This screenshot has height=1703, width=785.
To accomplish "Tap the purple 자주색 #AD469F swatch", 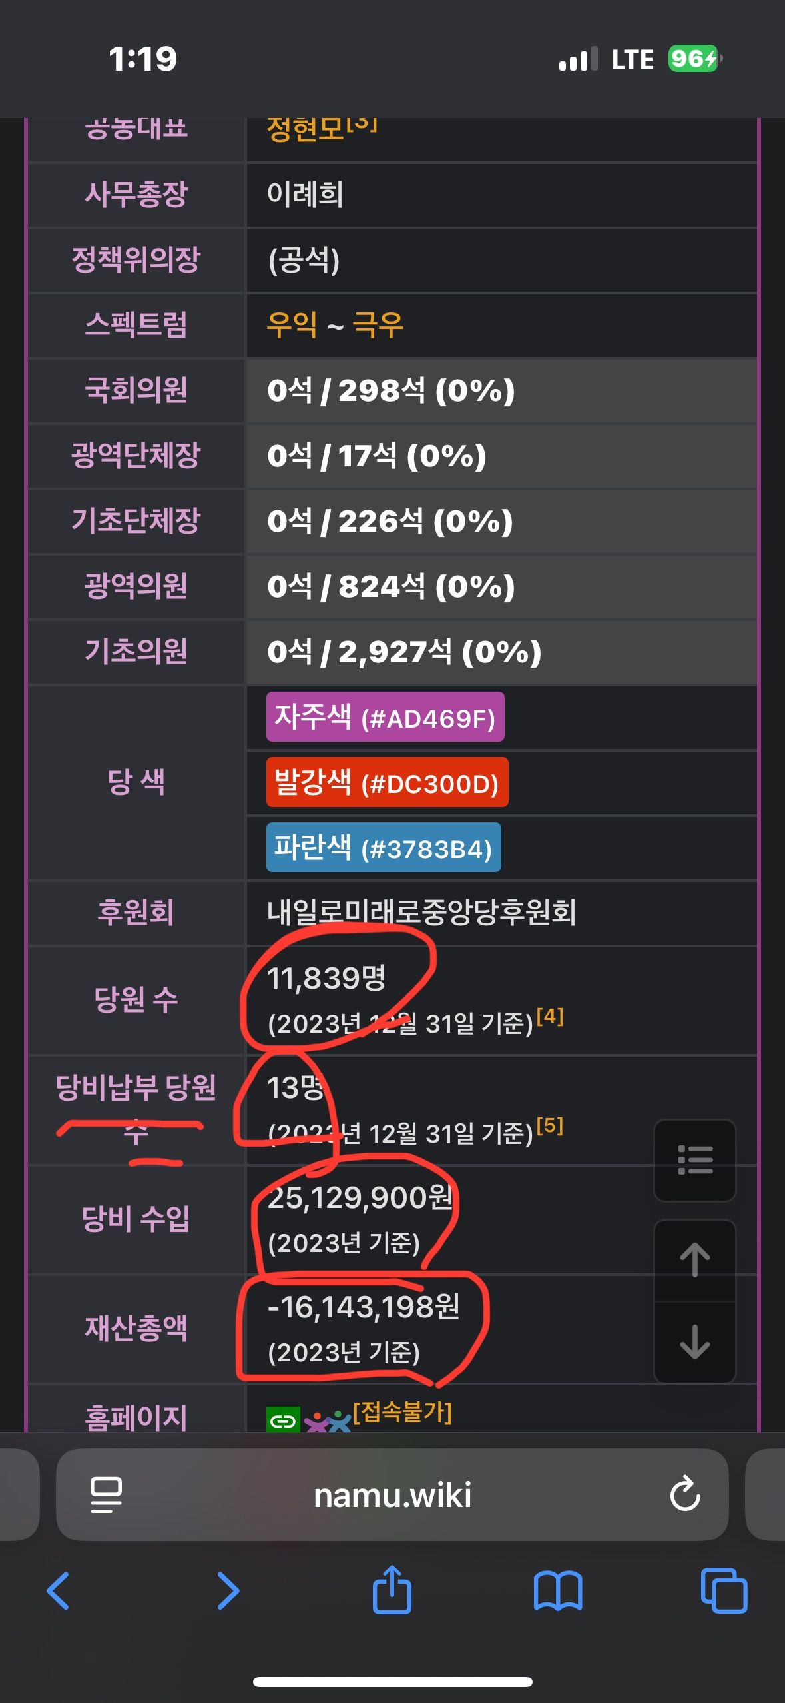I will pos(386,717).
